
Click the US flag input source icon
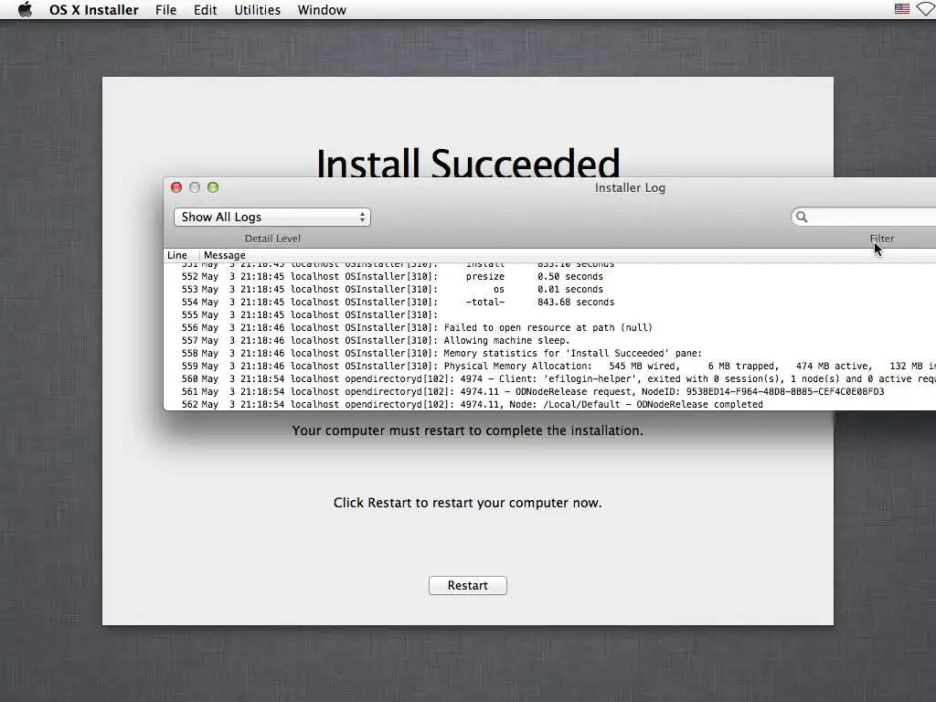(902, 9)
